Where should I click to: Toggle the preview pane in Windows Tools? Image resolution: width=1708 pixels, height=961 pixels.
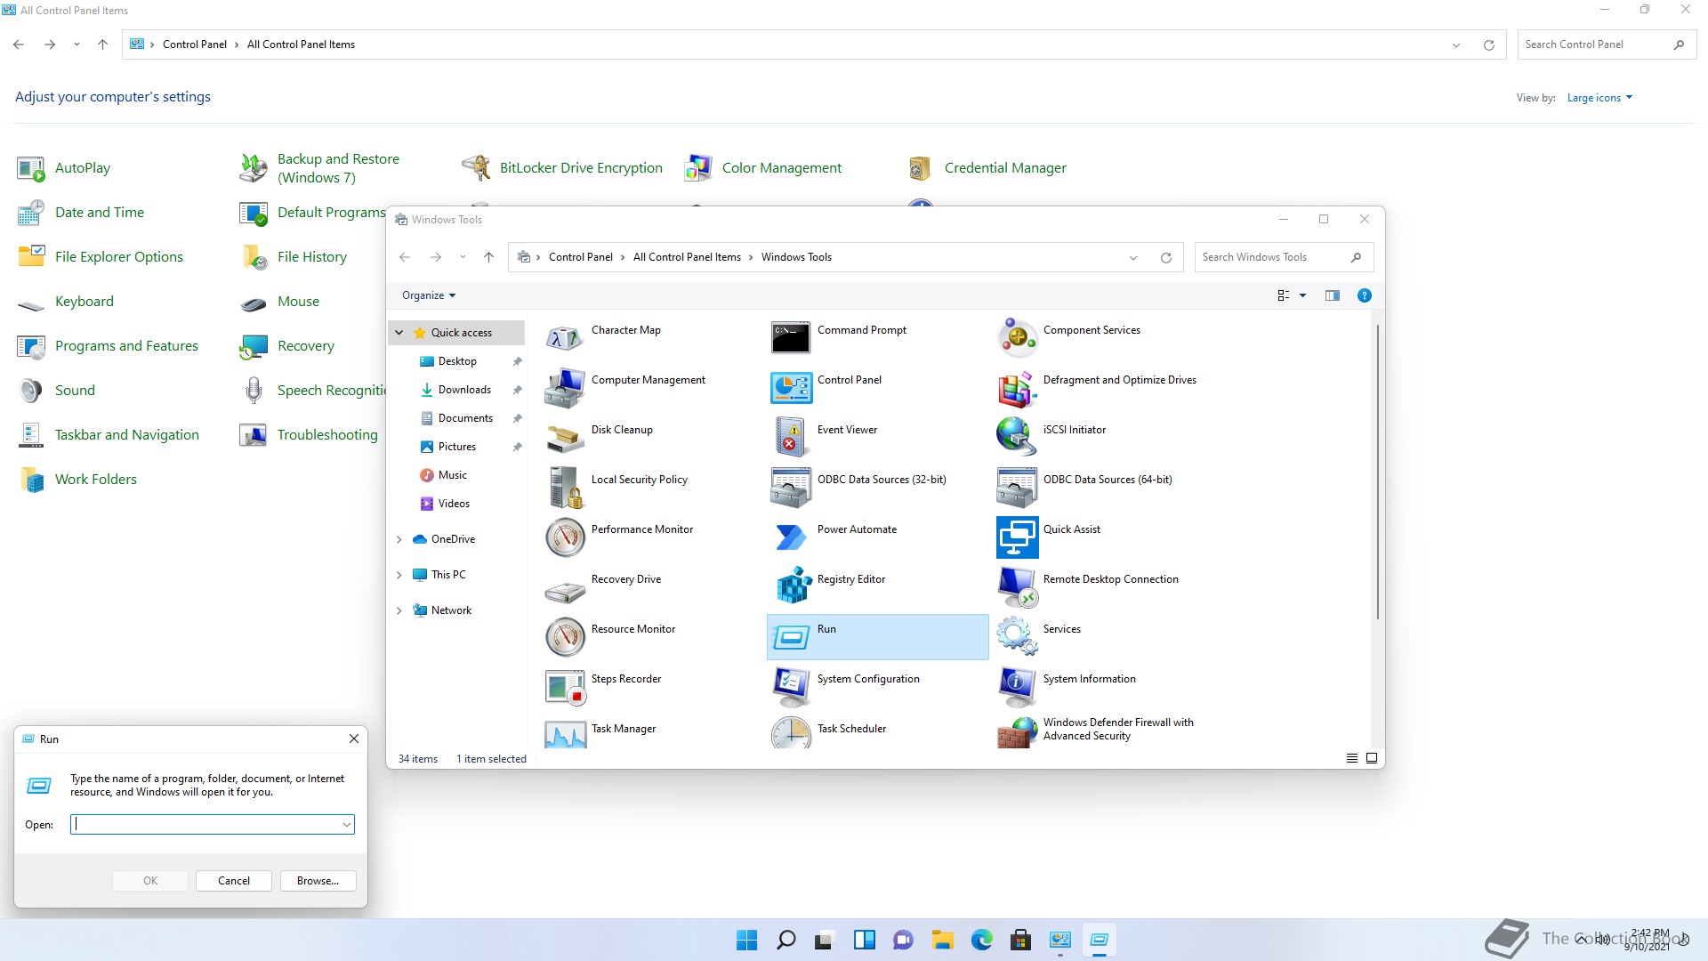pos(1332,295)
